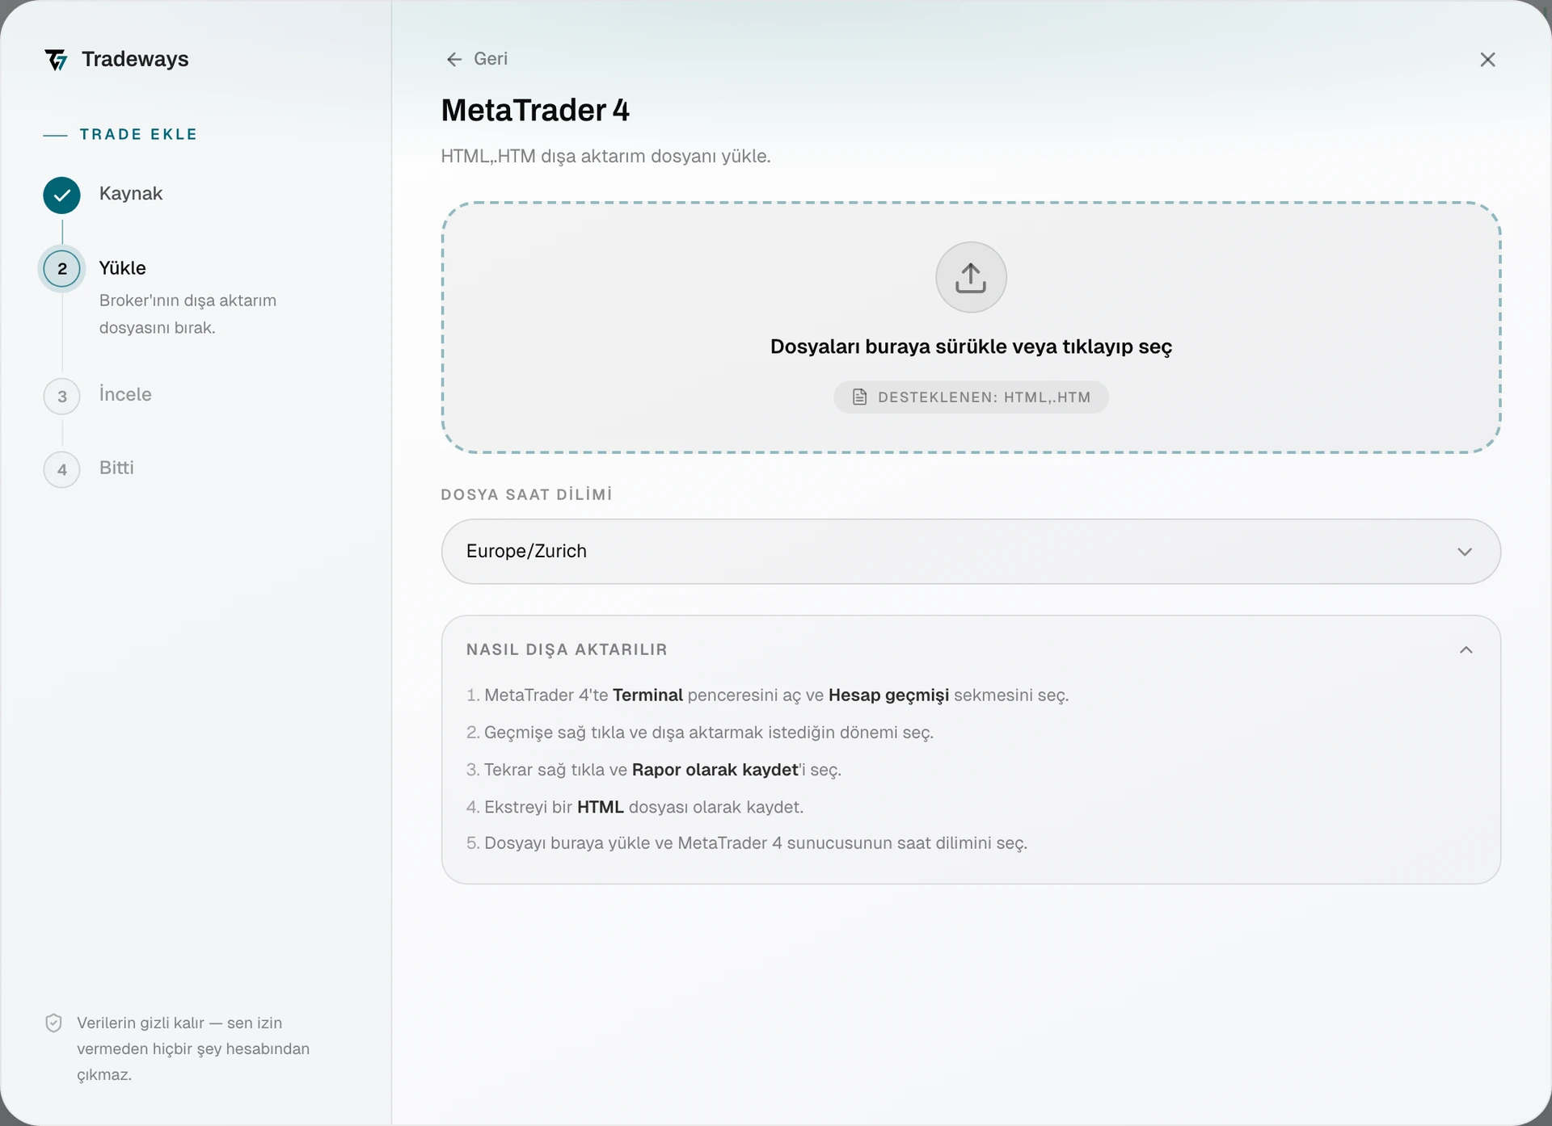
Task: Go back with the Geri button
Action: 477,59
